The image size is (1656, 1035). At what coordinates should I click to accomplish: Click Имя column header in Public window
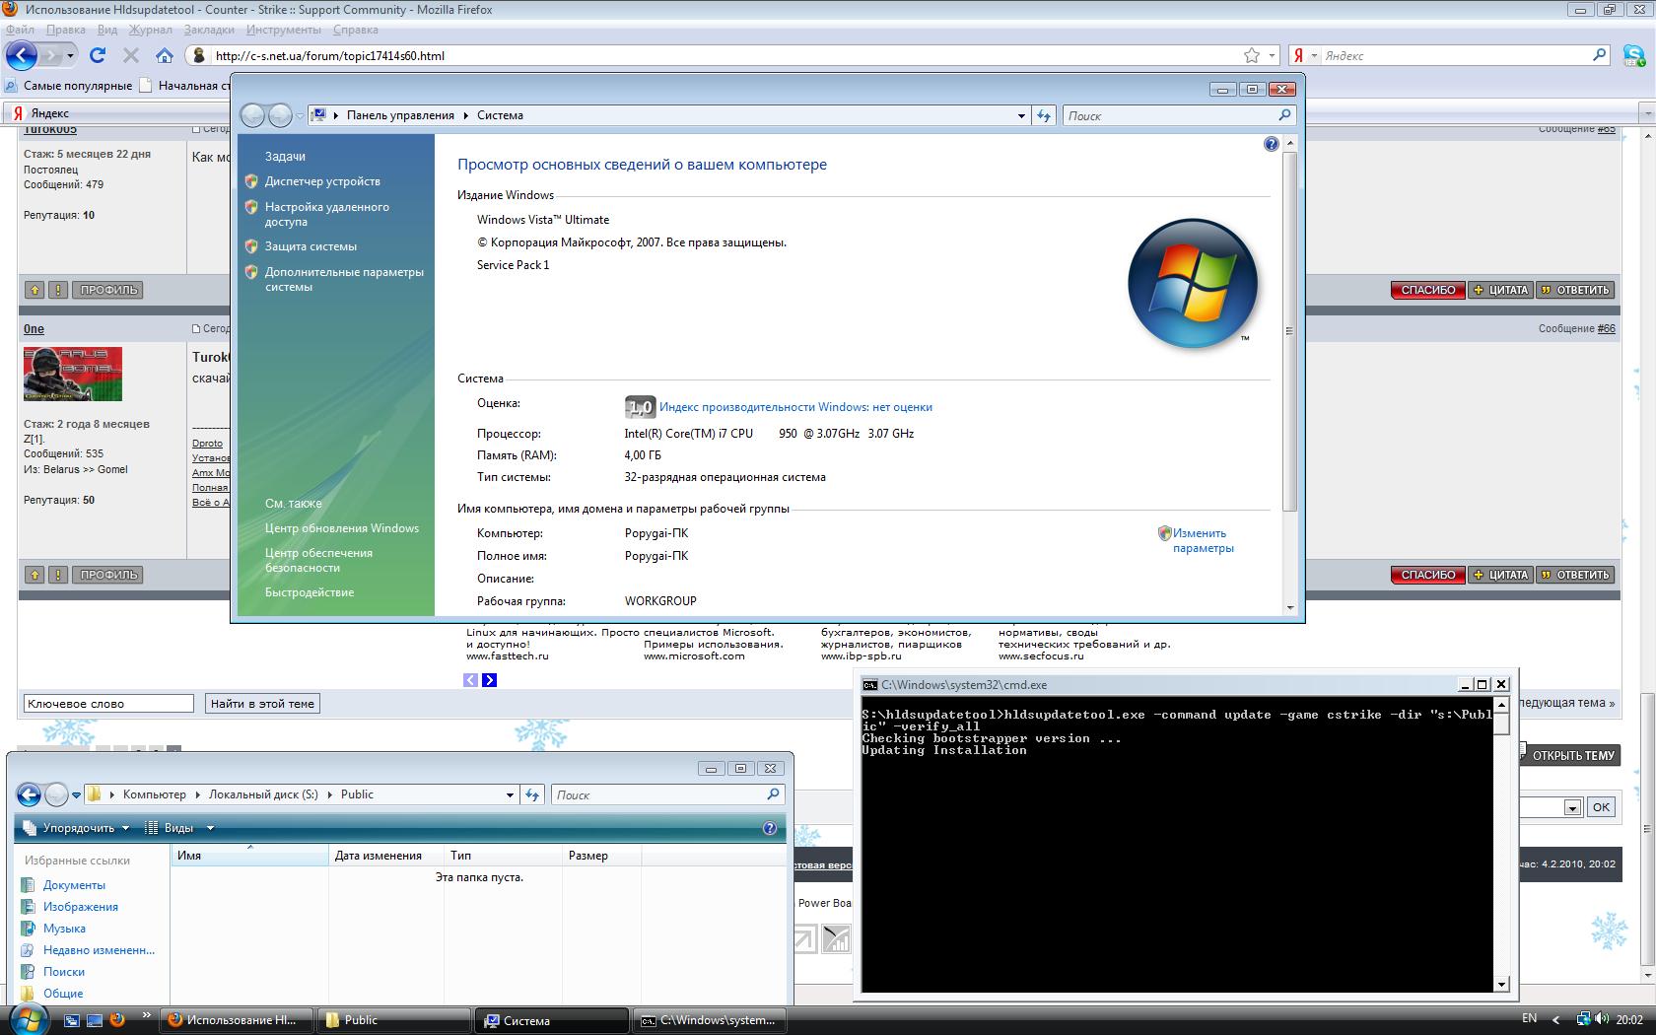point(249,856)
